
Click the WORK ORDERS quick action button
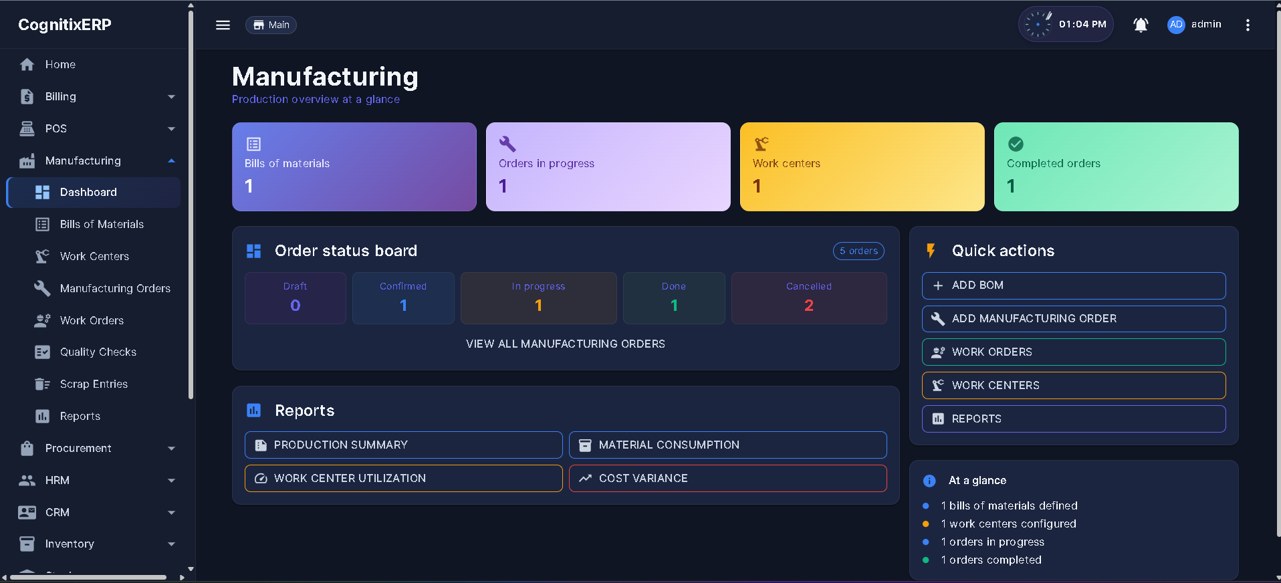click(1074, 352)
